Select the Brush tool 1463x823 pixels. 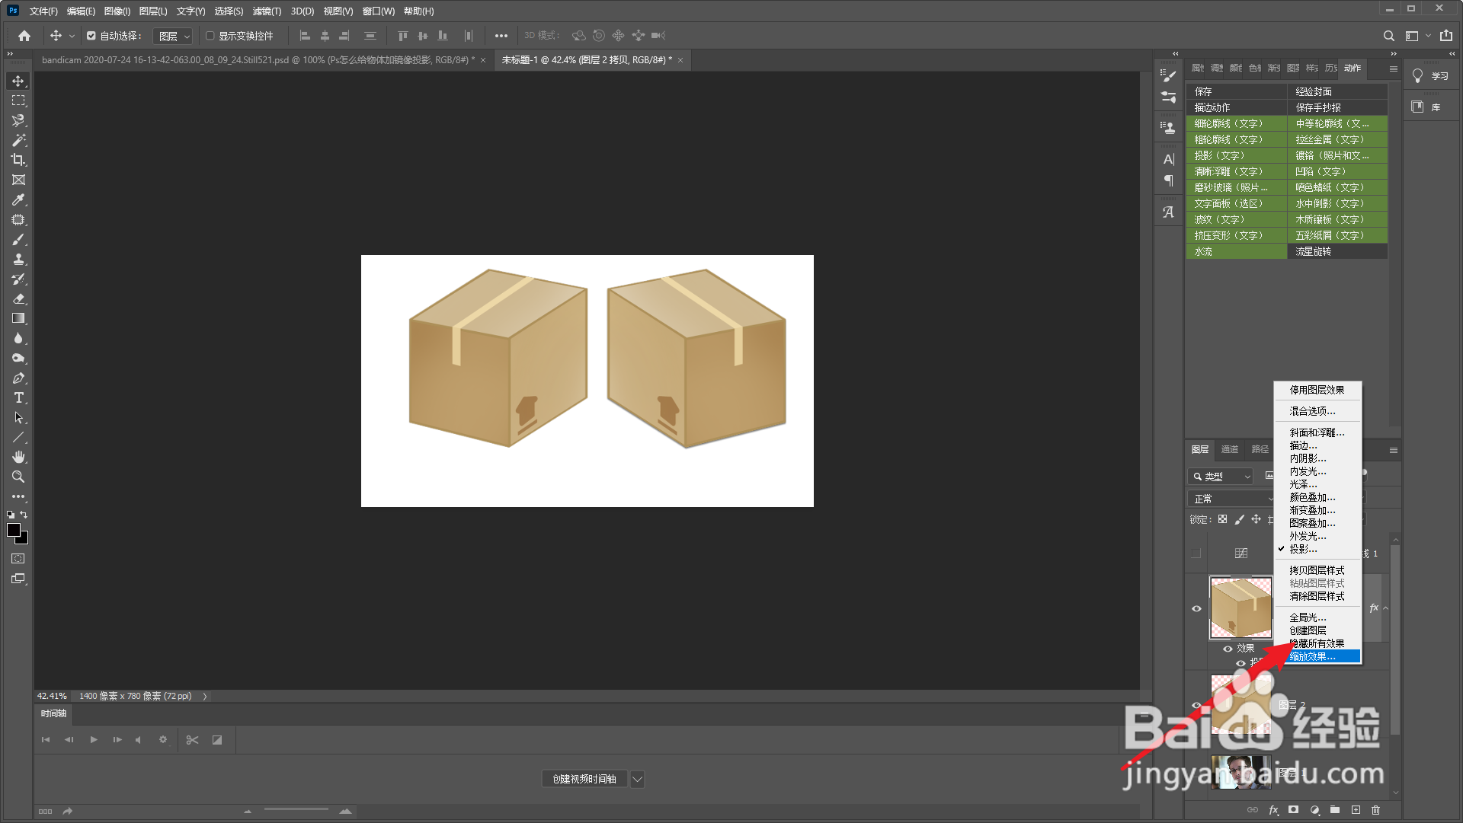tap(18, 239)
